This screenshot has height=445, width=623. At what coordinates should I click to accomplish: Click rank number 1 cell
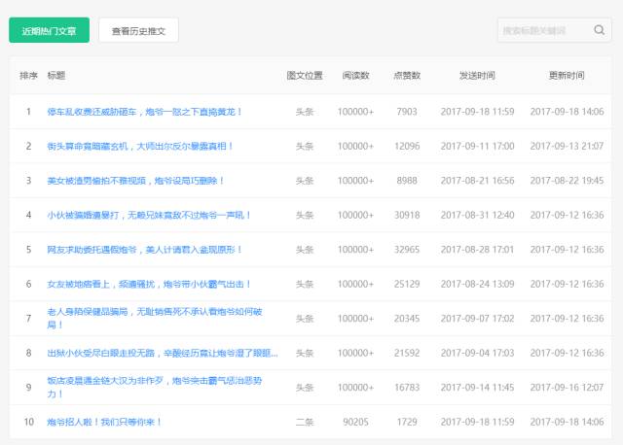(x=28, y=112)
